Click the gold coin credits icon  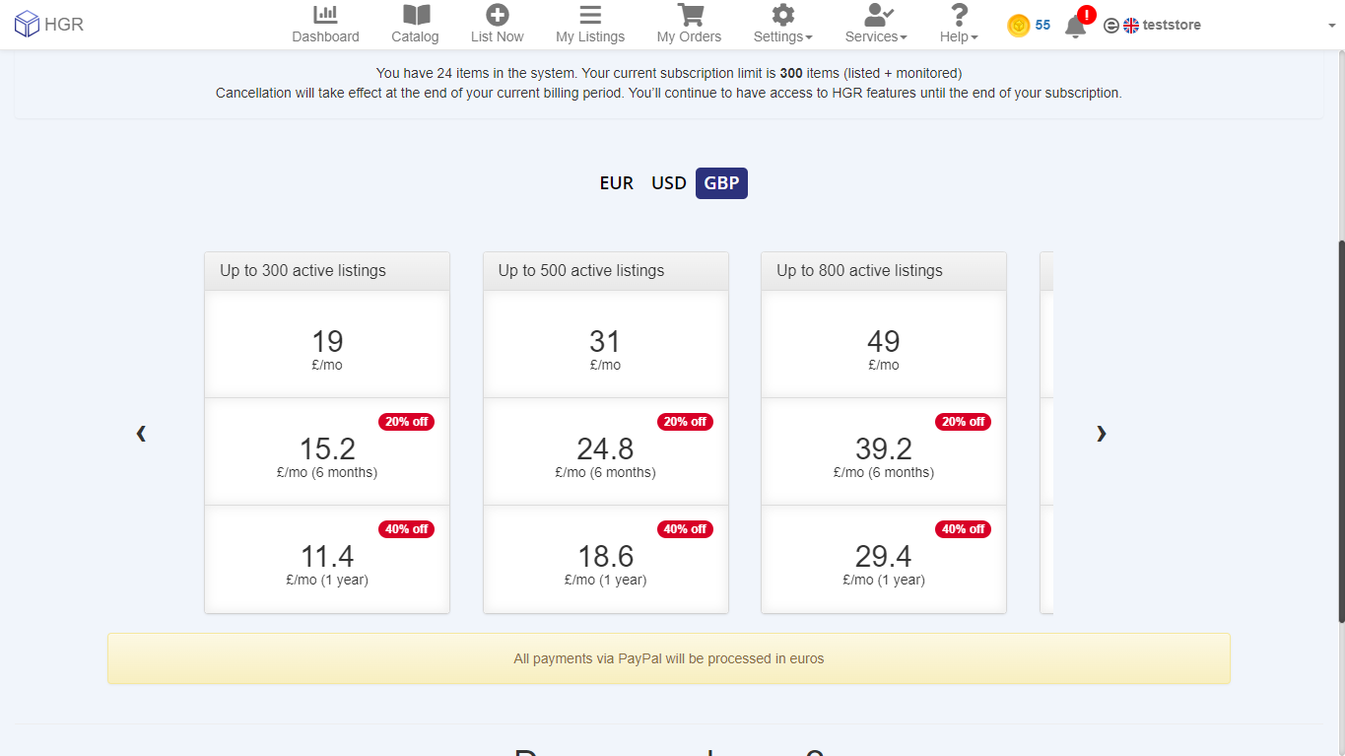[x=1018, y=26]
